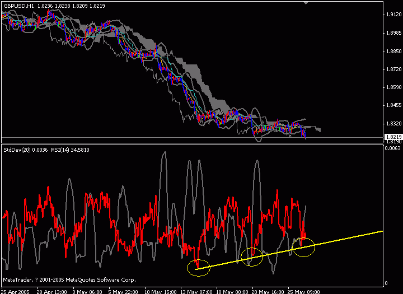
Task: Click the 0.0063 indicator scale value
Action: (x=393, y=148)
